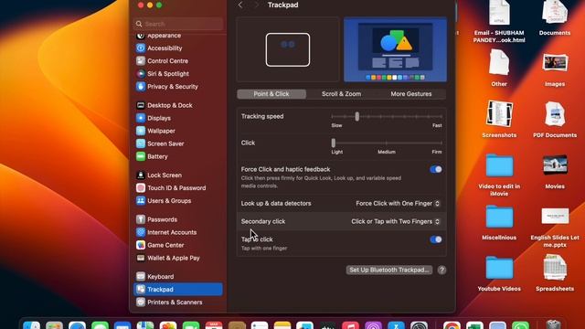Switch to Point & Click tab
Screen dimensions: 585x329
tap(271, 94)
